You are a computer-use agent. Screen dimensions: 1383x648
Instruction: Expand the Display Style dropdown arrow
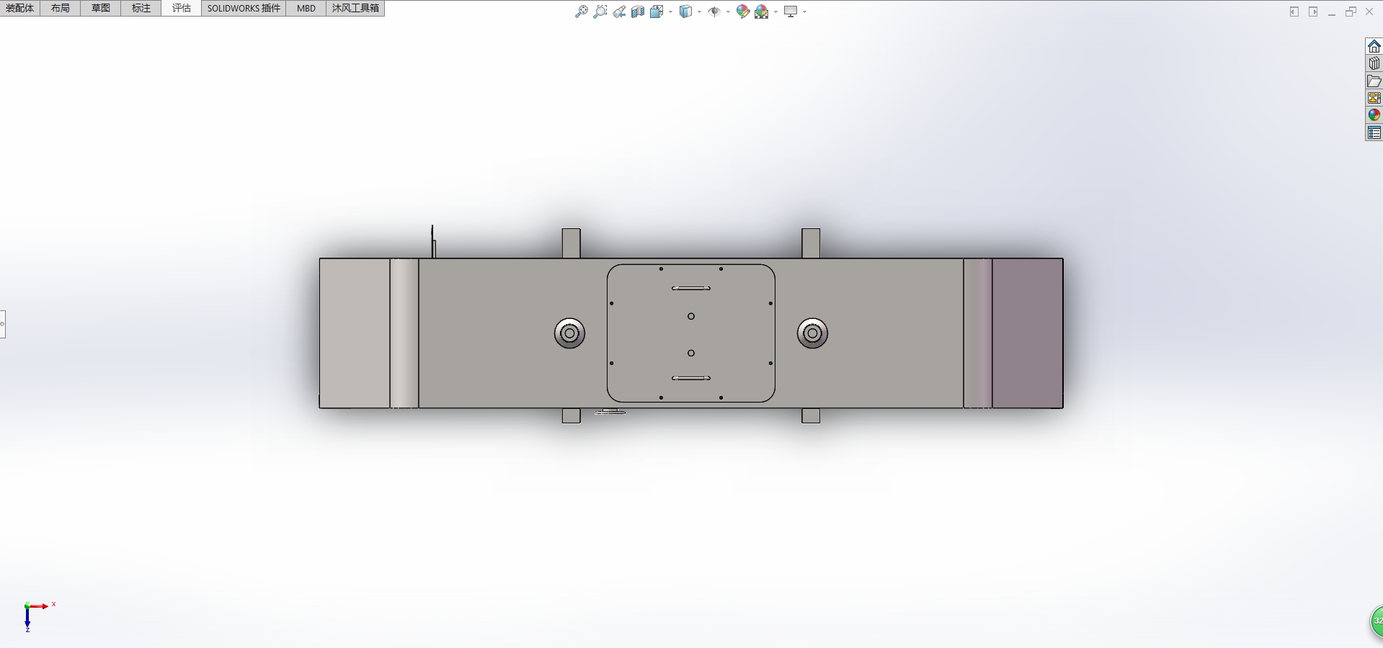[700, 12]
